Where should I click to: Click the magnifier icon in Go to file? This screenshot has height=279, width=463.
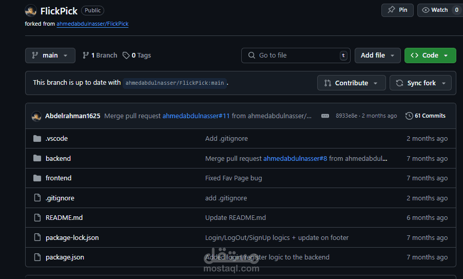(x=252, y=55)
